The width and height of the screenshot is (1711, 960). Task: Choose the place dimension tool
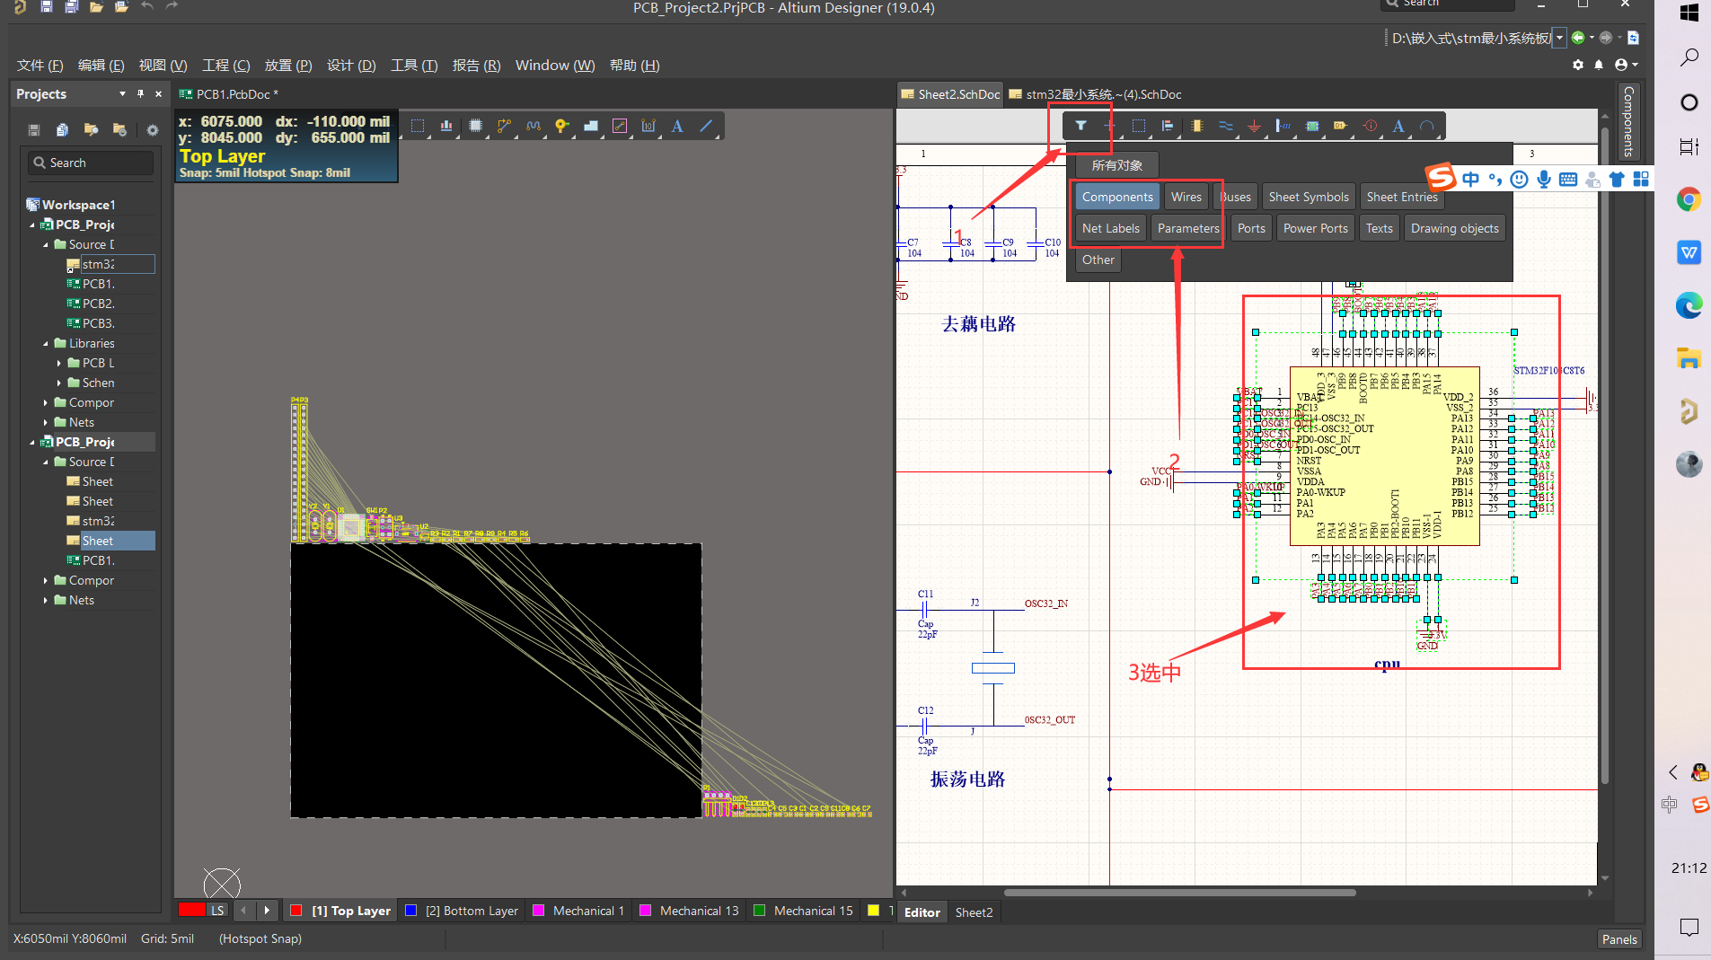point(648,126)
